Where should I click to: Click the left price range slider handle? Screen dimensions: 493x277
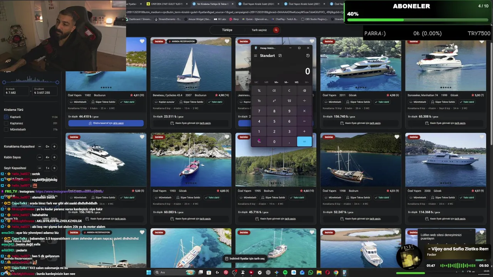pos(4,82)
